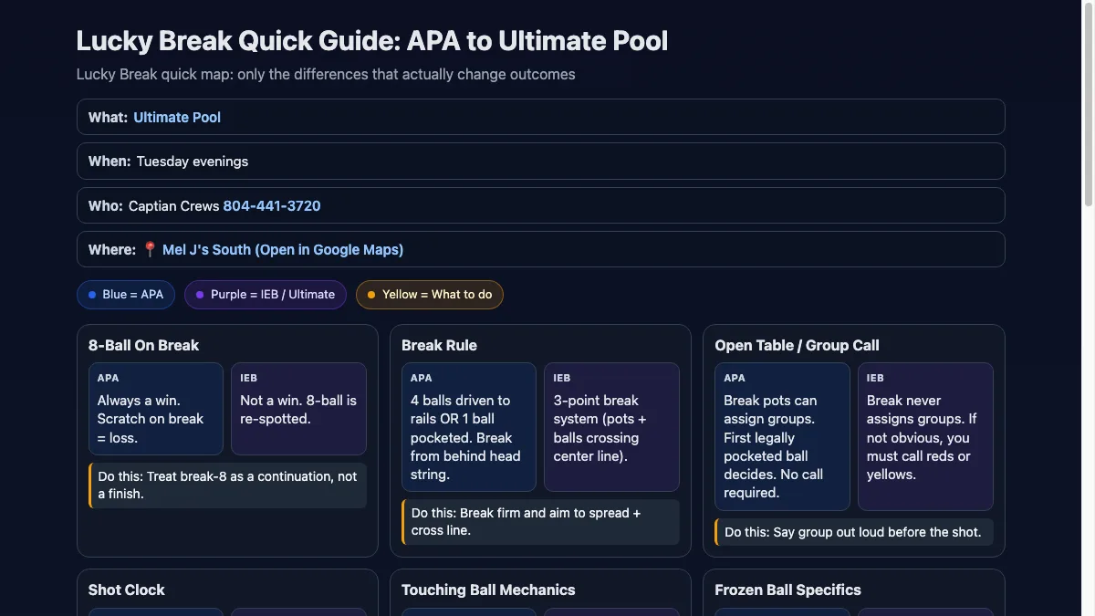1095x616 pixels.
Task: Click 'Break firm and aim to spread' tip
Action: (x=540, y=522)
